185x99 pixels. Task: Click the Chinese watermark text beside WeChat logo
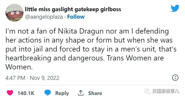(x=166, y=91)
